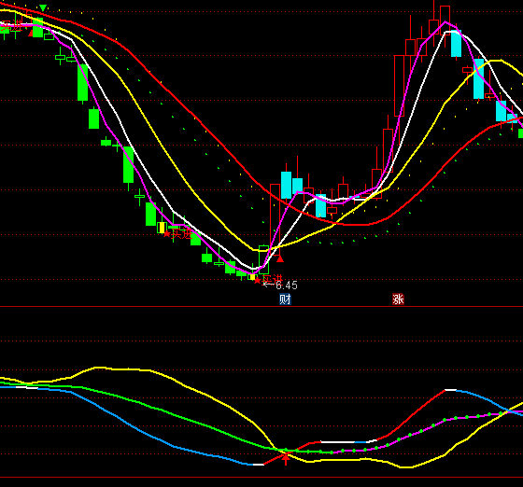Image resolution: width=523 pixels, height=487 pixels.
Task: Click the red up triangle below the tall red candle
Action: (x=280, y=258)
